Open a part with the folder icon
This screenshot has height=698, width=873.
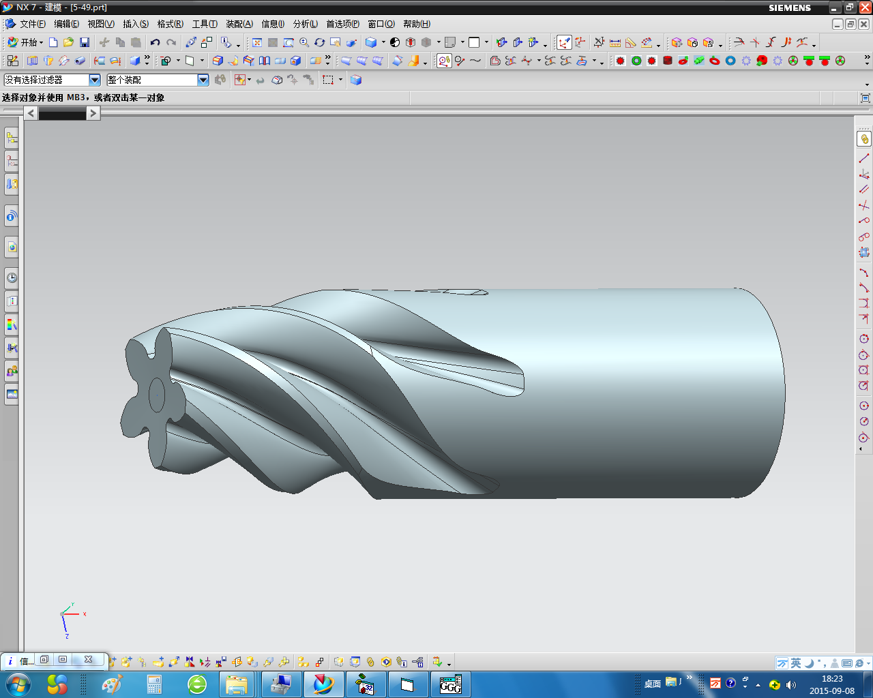pyautogui.click(x=68, y=42)
